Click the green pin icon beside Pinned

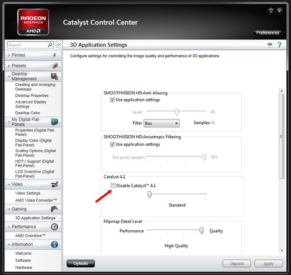pyautogui.click(x=54, y=55)
